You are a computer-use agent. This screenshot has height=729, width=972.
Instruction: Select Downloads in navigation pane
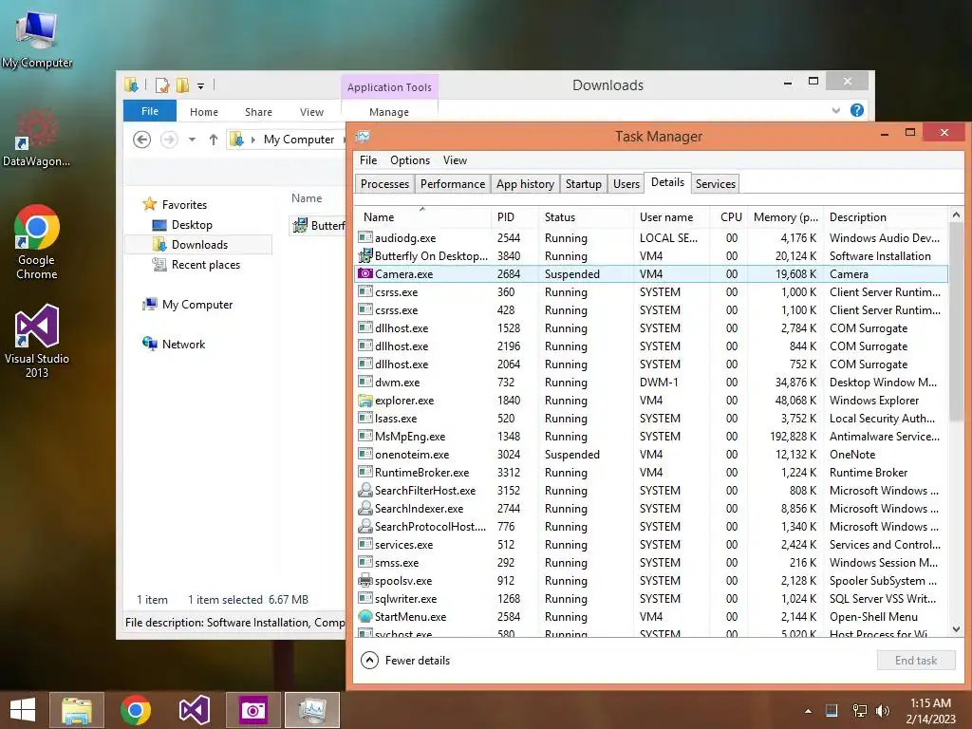(x=199, y=244)
